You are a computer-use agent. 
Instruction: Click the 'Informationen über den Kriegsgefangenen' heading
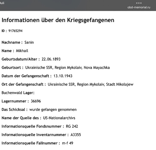click(58, 20)
